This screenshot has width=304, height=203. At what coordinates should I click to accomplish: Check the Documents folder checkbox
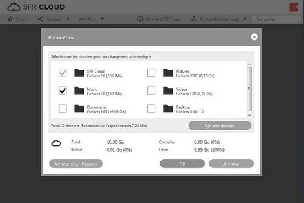(x=62, y=109)
